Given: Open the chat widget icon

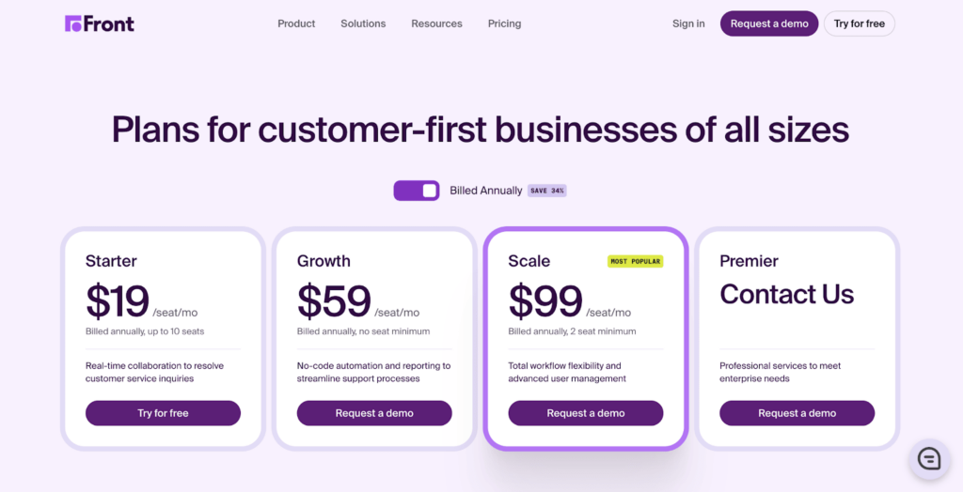Looking at the screenshot, I should (x=928, y=458).
